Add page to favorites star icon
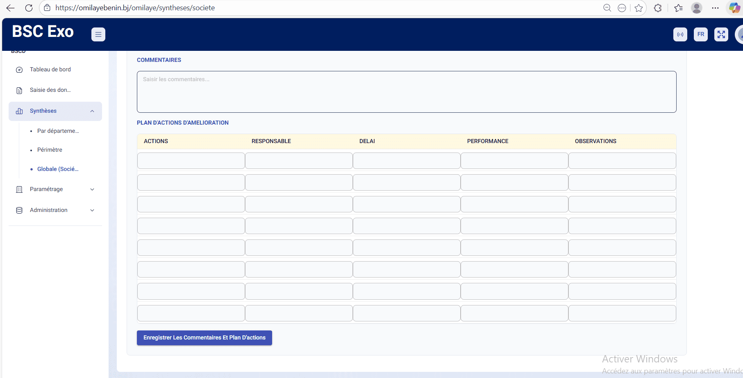743x378 pixels. (638, 8)
